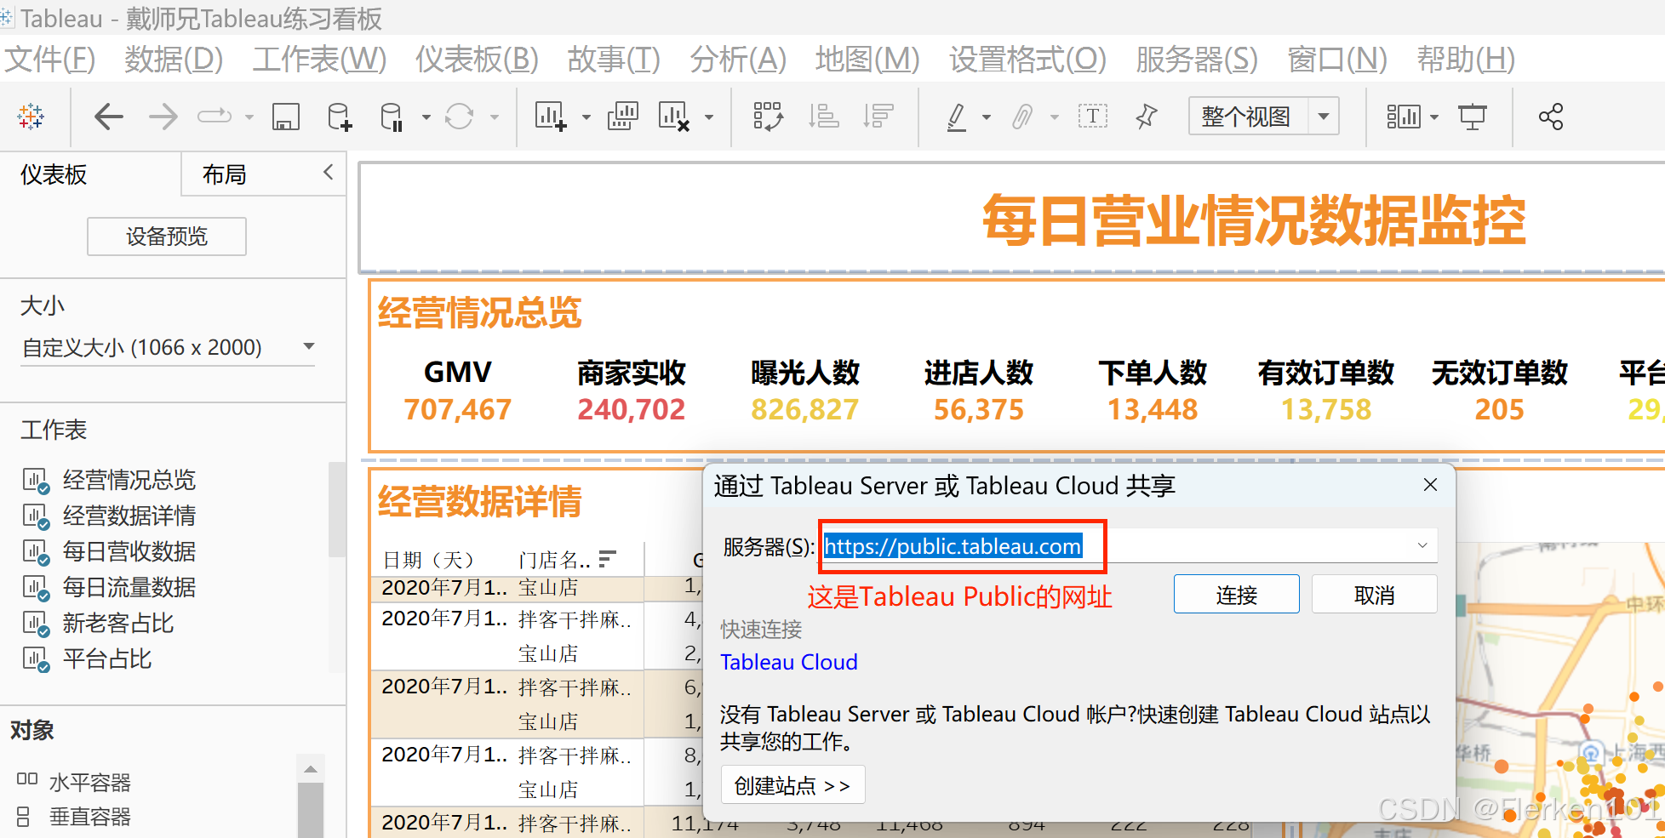
Task: Open the clear sheet dropdown arrow
Action: coord(709,117)
